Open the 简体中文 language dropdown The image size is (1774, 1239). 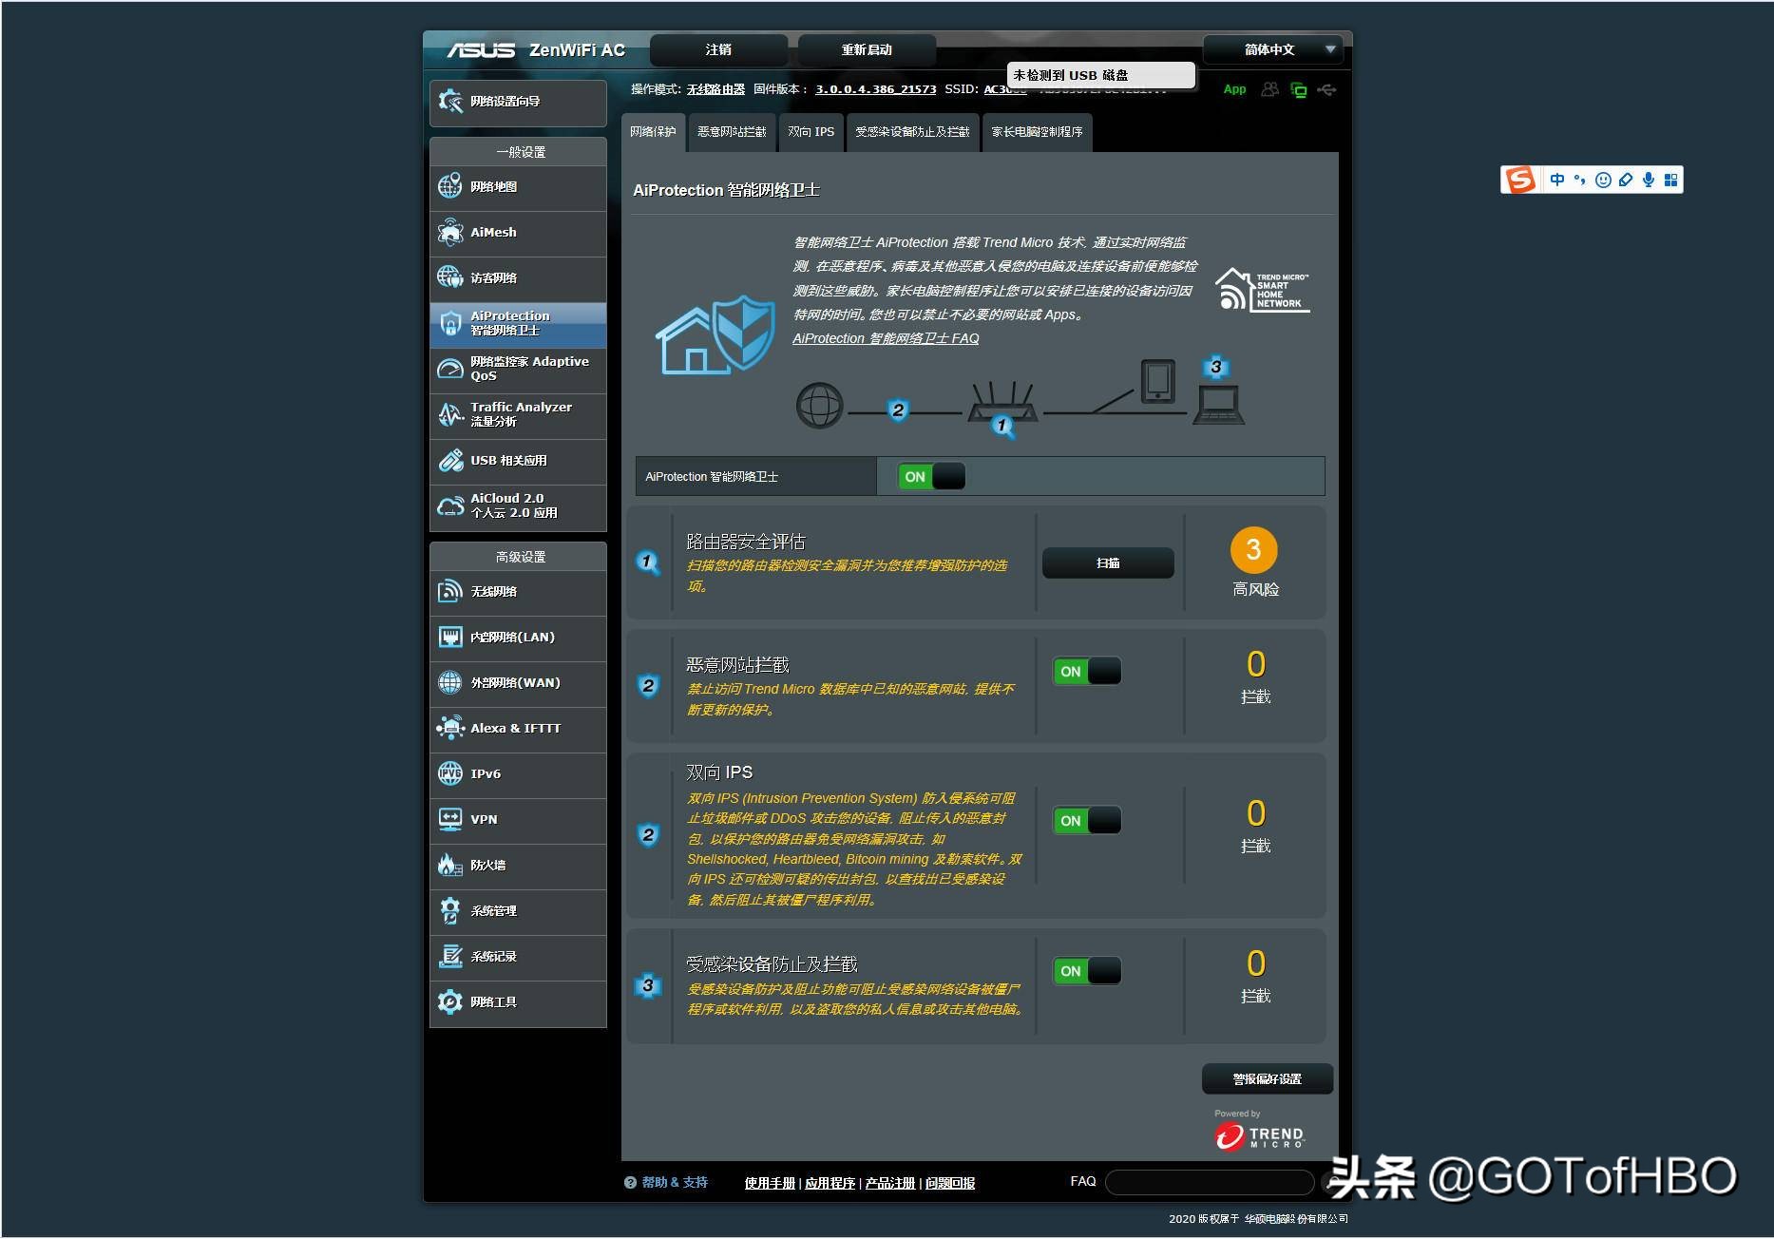point(1272,49)
